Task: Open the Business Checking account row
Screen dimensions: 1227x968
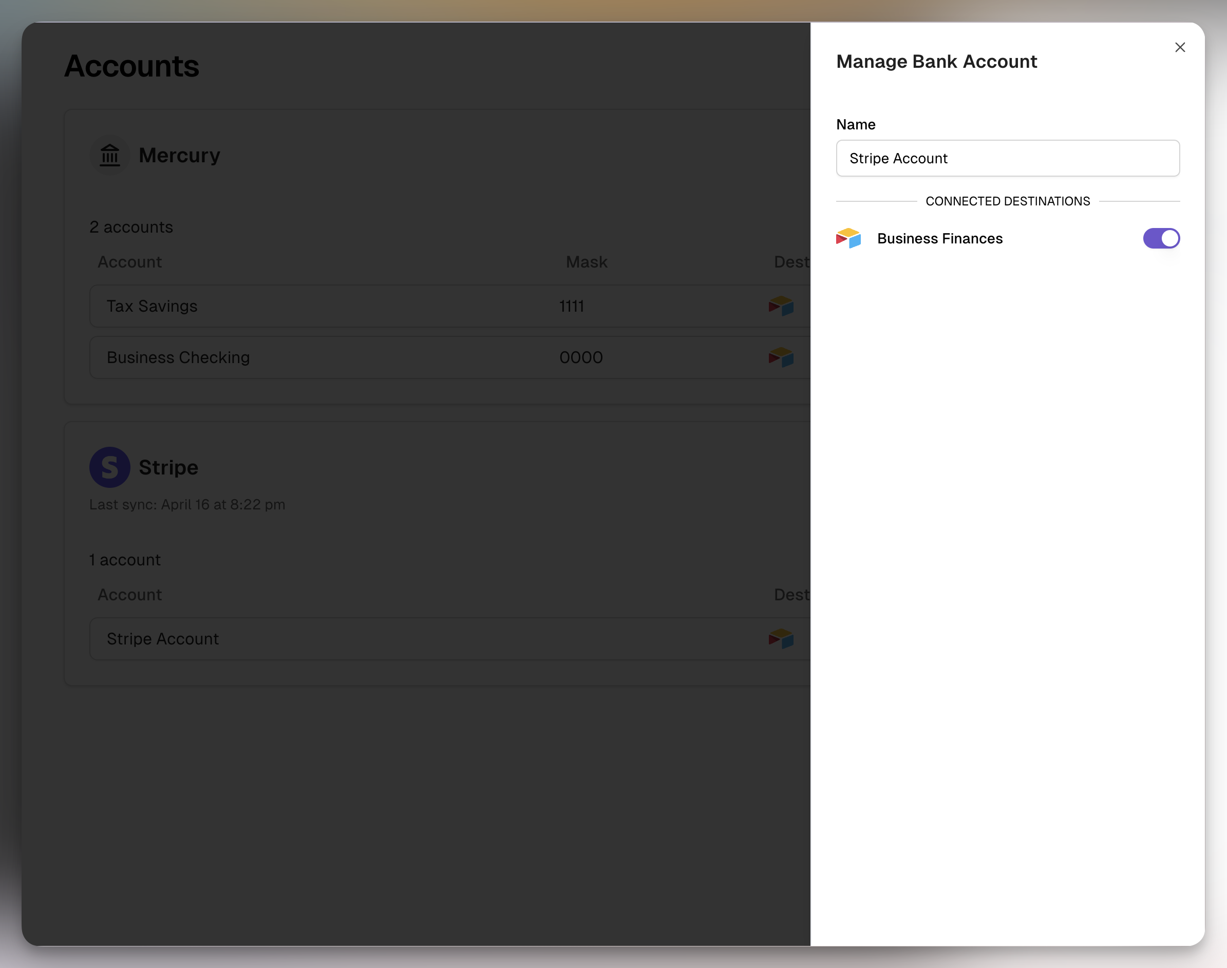Action: [178, 357]
